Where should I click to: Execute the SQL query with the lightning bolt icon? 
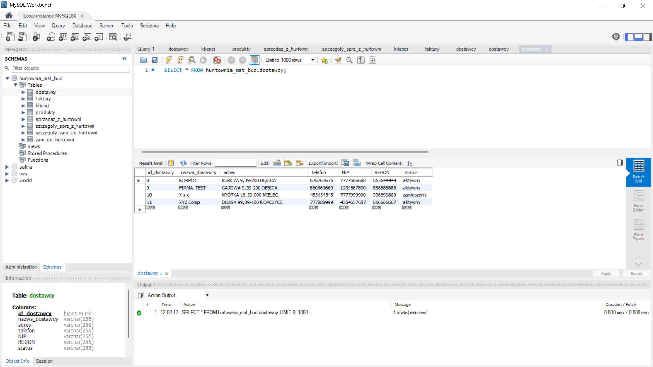tap(169, 60)
